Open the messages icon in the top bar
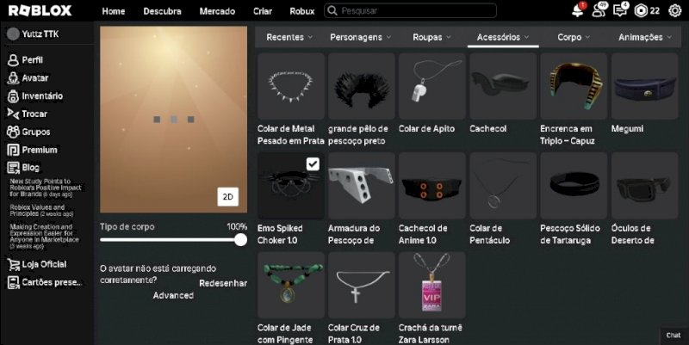The image size is (689, 345). click(620, 10)
